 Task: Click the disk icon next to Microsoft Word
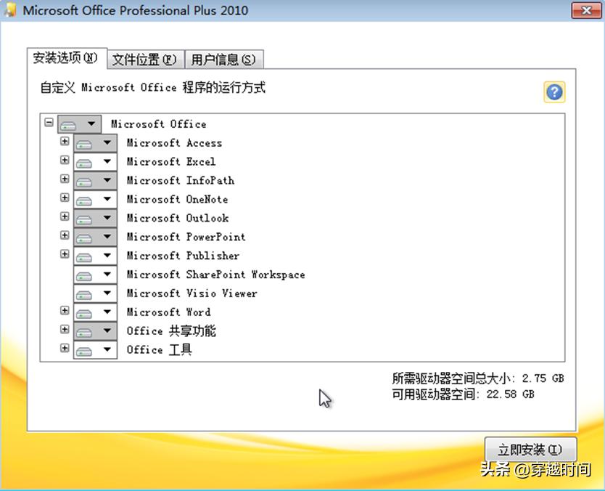85,312
